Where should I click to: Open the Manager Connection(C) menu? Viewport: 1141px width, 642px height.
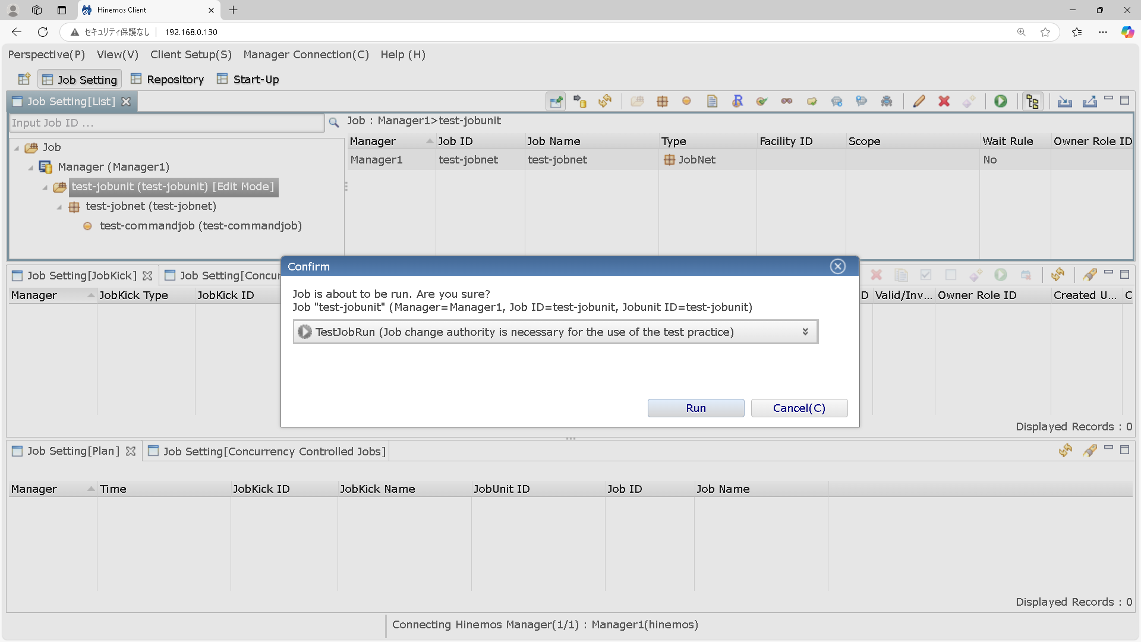coord(305,54)
